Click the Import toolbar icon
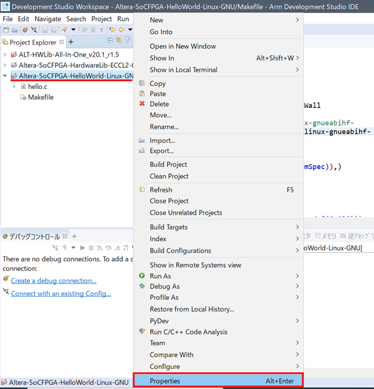This screenshot has height=389, width=374. (x=15, y=30)
